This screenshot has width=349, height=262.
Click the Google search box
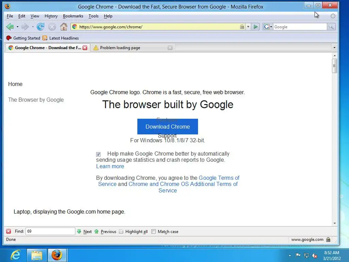pos(300,27)
